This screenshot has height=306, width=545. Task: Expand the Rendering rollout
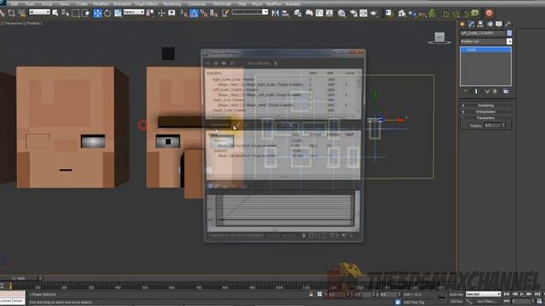coord(485,105)
